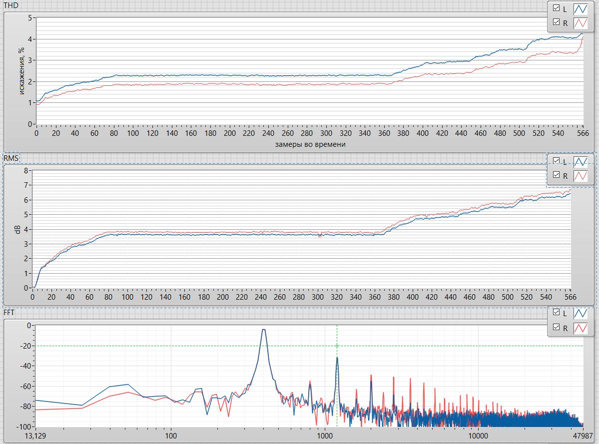Click the FFT y-axis minimum value -100
This screenshot has width=599, height=444.
click(23, 427)
